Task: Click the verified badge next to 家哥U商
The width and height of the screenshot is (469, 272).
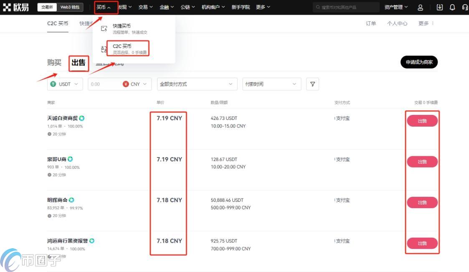Action: point(70,159)
